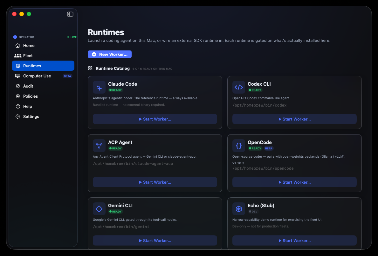Screen dimensions: 378x256
Task: Click the Settings gear icon
Action: click(x=18, y=116)
